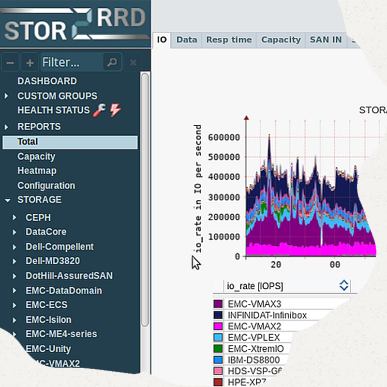Expand all tree nodes with plus button
The image size is (387, 387).
pyautogui.click(x=30, y=62)
